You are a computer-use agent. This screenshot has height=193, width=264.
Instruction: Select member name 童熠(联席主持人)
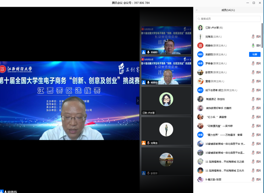pos(215,81)
